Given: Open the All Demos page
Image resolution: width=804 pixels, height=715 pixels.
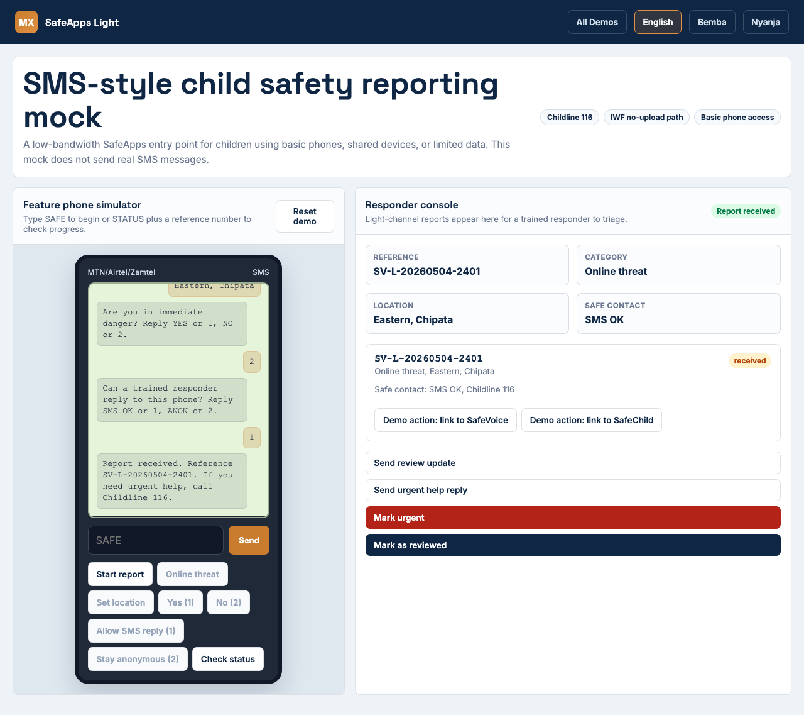Looking at the screenshot, I should (x=597, y=22).
